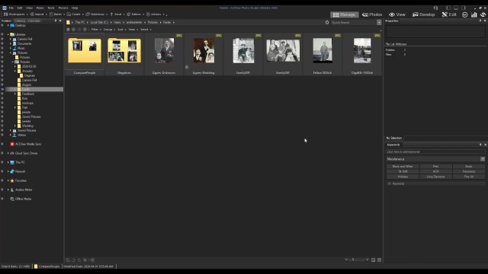Open the Workspaces dropdown

pos(15,14)
